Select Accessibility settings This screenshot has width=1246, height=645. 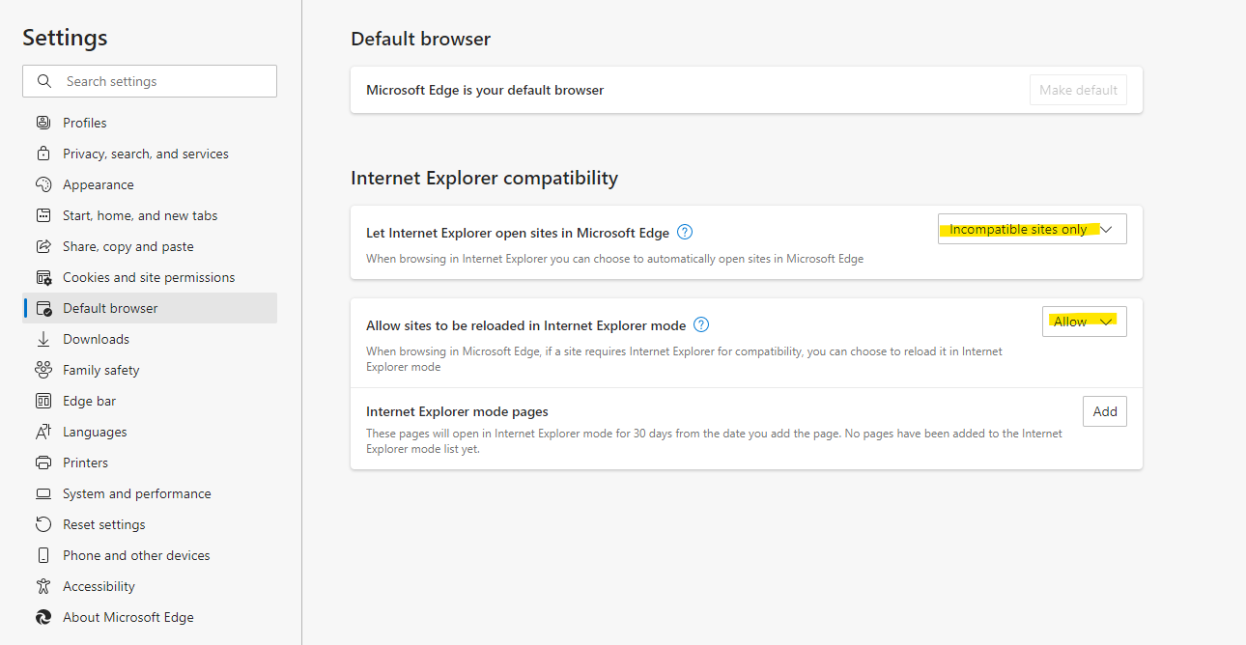coord(150,586)
